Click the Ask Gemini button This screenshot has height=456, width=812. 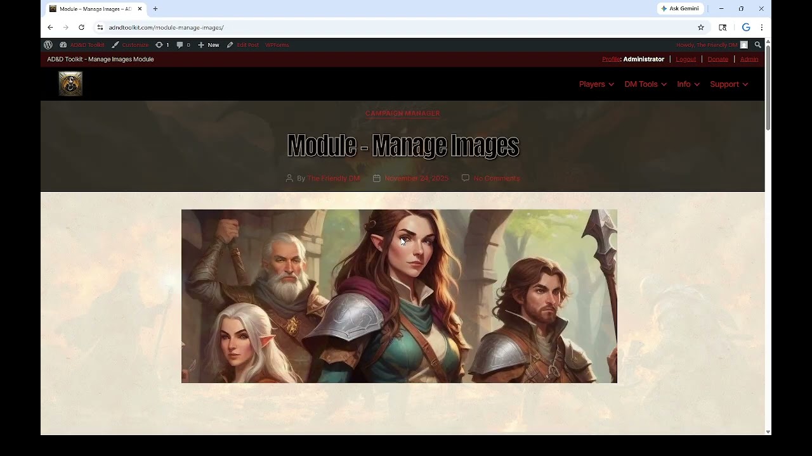point(679,9)
